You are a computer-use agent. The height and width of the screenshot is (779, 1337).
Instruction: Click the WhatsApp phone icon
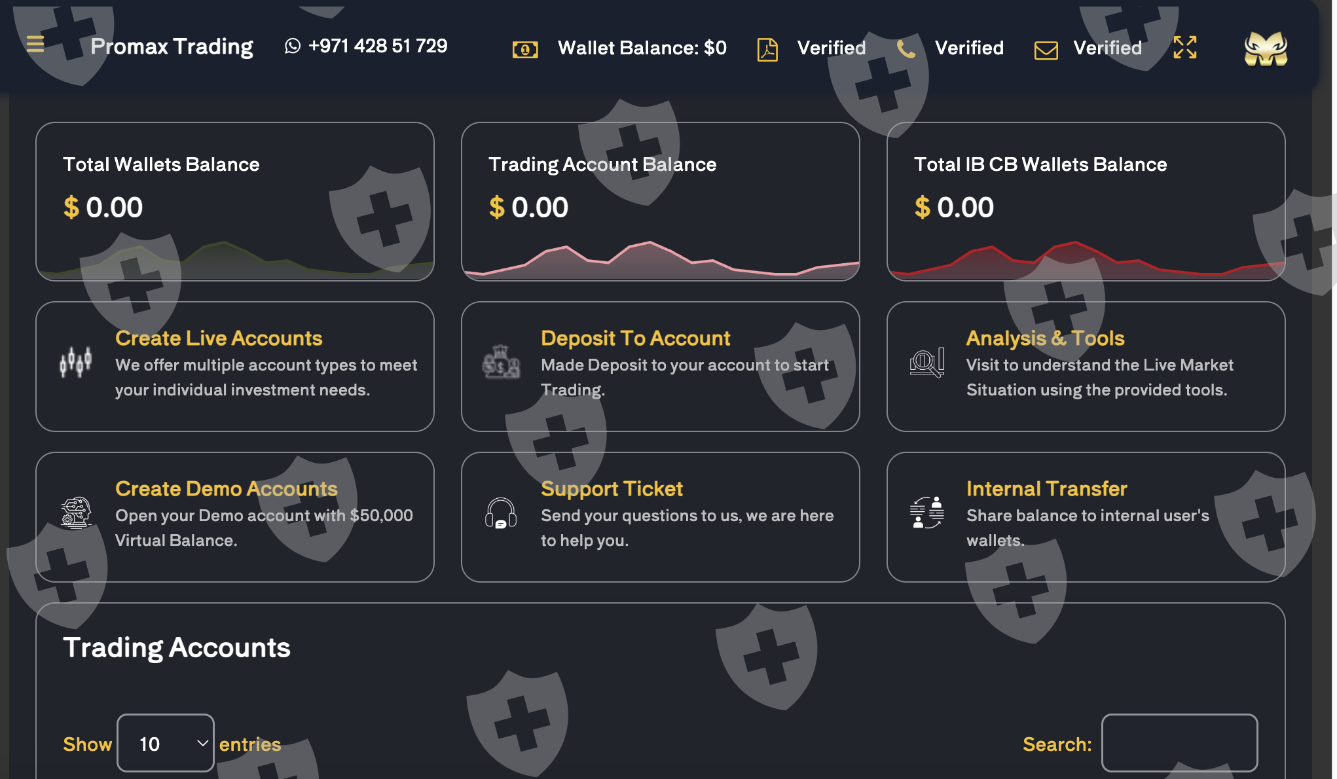pos(293,46)
